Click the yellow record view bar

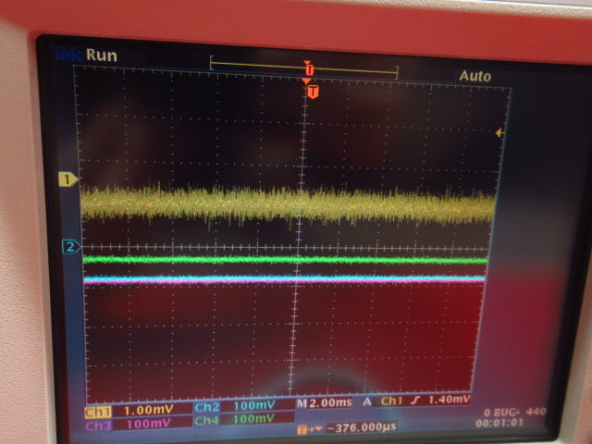coord(303,68)
